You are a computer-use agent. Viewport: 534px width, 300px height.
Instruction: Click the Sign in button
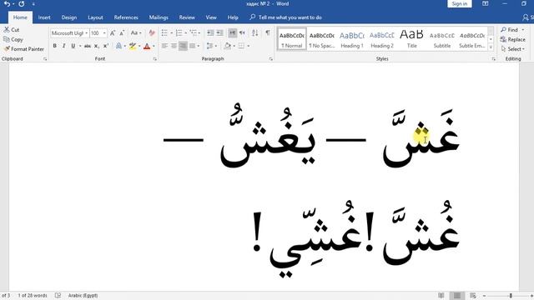460,3
